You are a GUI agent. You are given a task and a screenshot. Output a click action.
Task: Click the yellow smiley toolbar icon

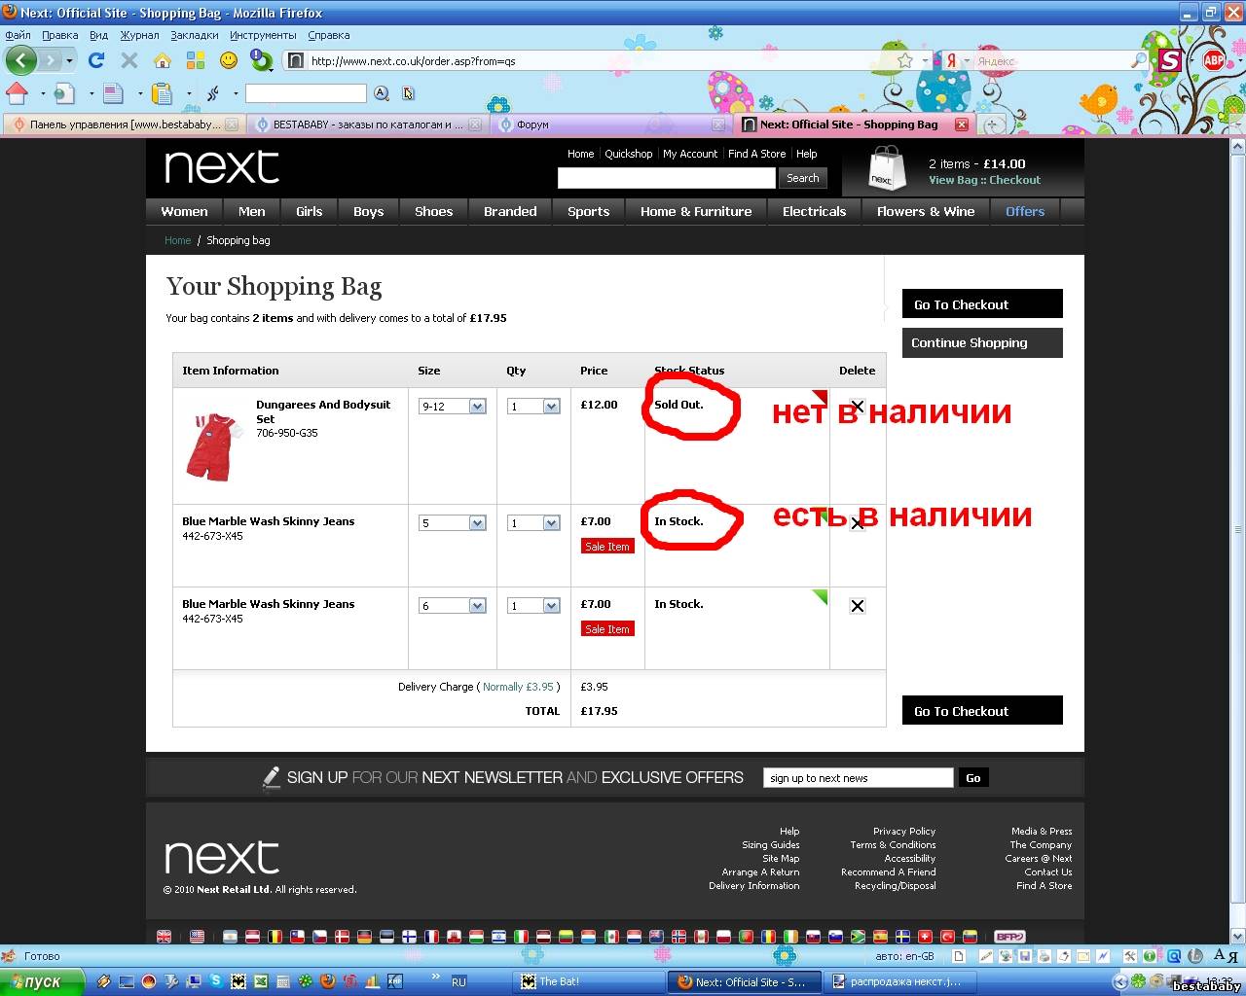[x=229, y=60]
